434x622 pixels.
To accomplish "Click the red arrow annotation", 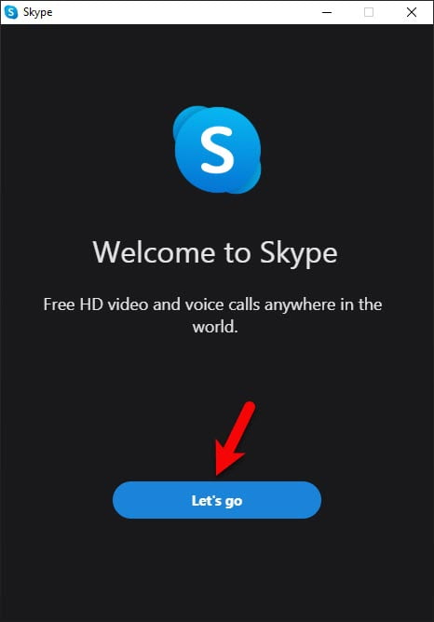I will (x=235, y=439).
